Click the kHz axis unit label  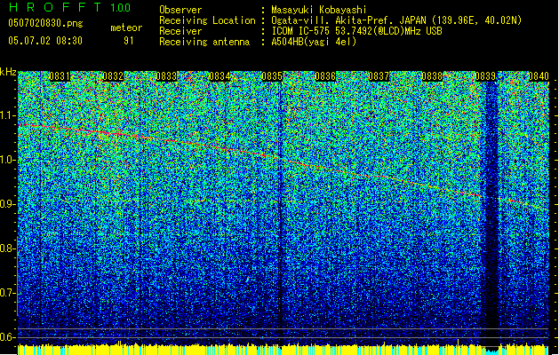[8, 72]
